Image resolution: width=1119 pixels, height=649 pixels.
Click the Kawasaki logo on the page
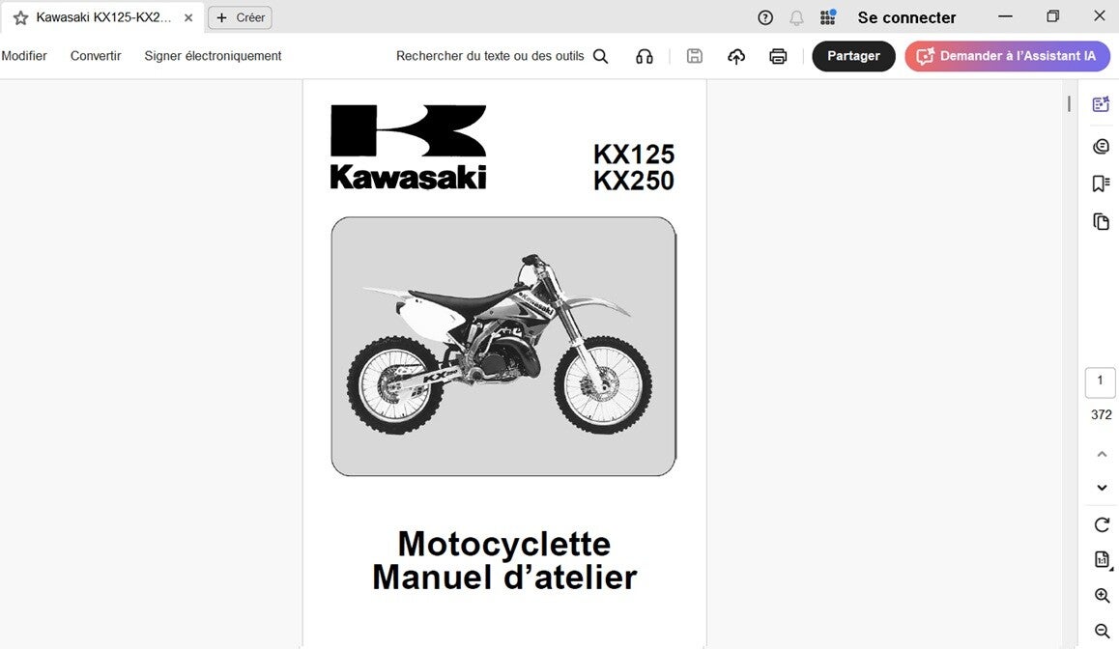coord(408,148)
